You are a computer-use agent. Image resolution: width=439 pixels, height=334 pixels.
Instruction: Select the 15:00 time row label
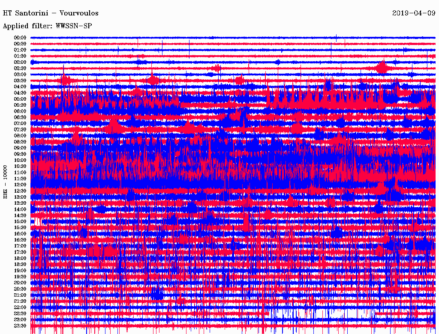click(x=20, y=221)
